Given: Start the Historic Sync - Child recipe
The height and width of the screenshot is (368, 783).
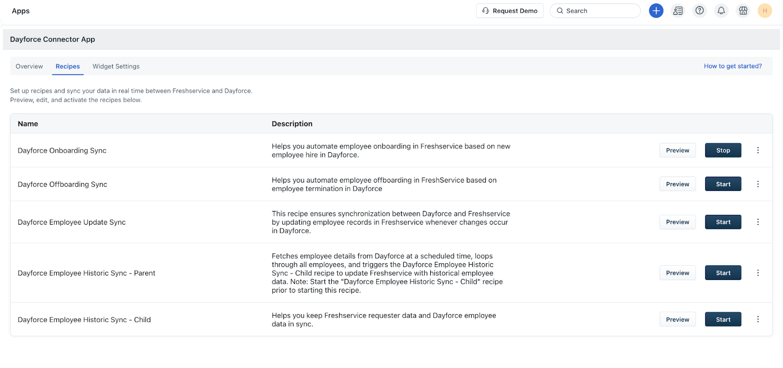Looking at the screenshot, I should coord(723,319).
